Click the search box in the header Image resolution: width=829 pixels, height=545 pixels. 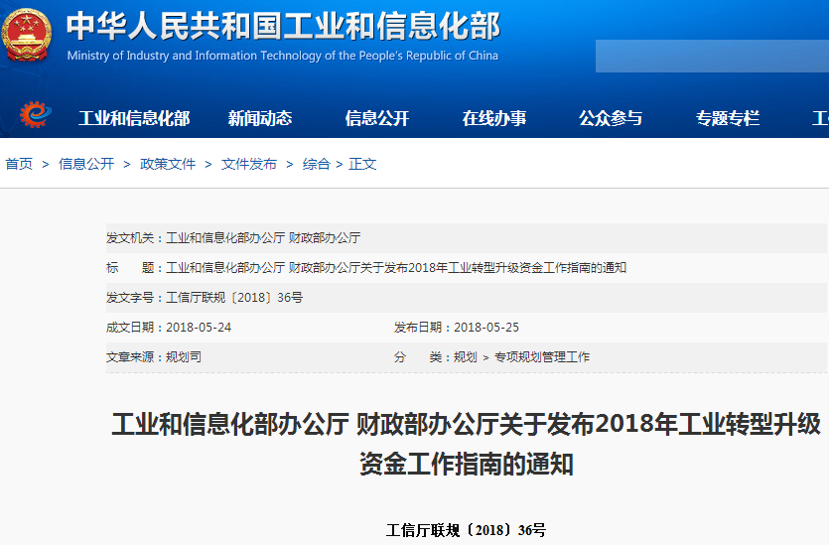711,56
